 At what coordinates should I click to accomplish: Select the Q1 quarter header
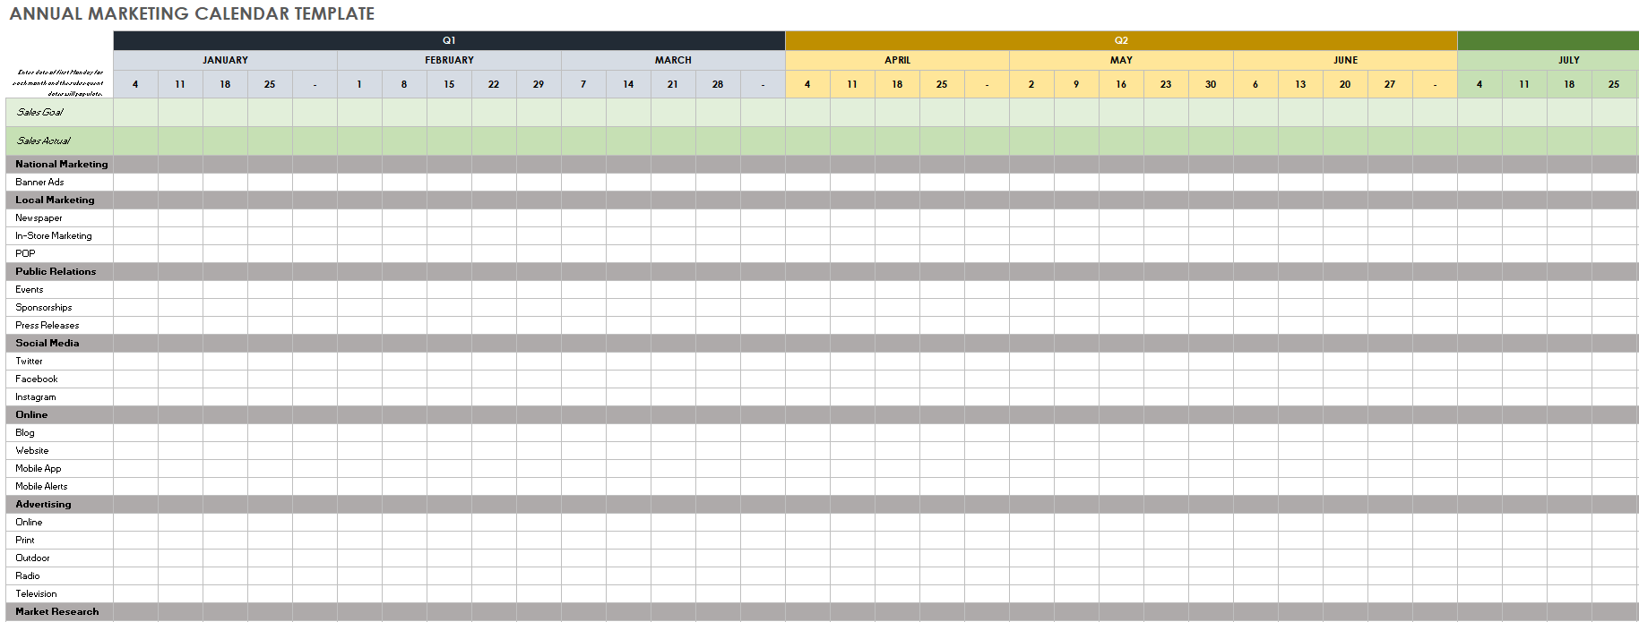point(449,40)
